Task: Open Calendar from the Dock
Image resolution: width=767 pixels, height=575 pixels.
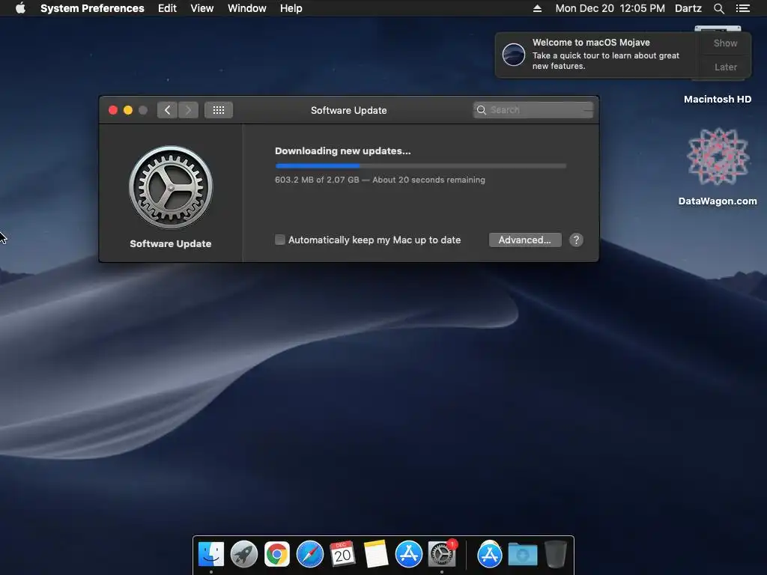Action: pos(342,555)
